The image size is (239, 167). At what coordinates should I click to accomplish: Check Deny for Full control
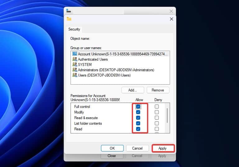point(157,106)
